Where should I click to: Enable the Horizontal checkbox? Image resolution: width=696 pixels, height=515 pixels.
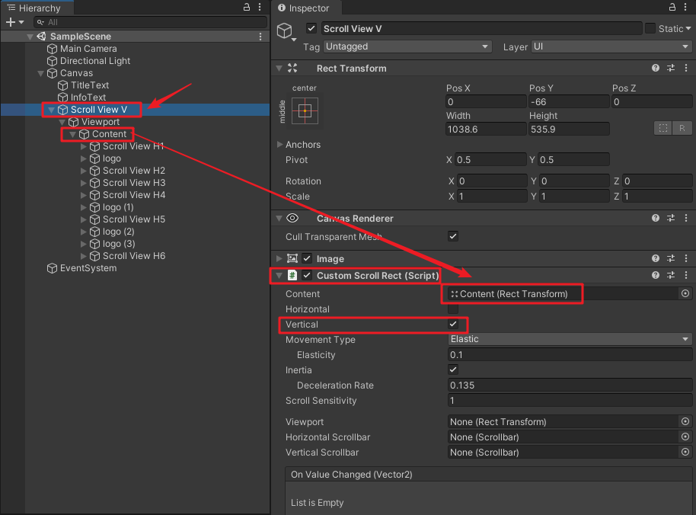click(x=452, y=309)
